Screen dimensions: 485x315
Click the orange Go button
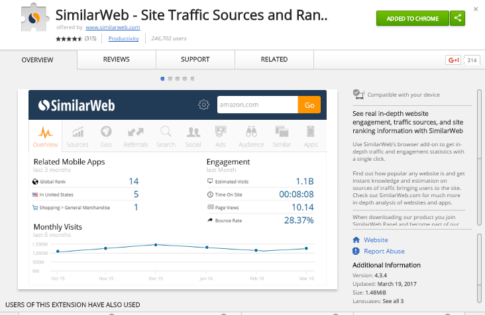309,105
